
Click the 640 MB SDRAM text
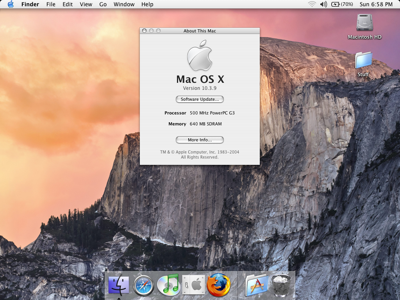point(205,124)
